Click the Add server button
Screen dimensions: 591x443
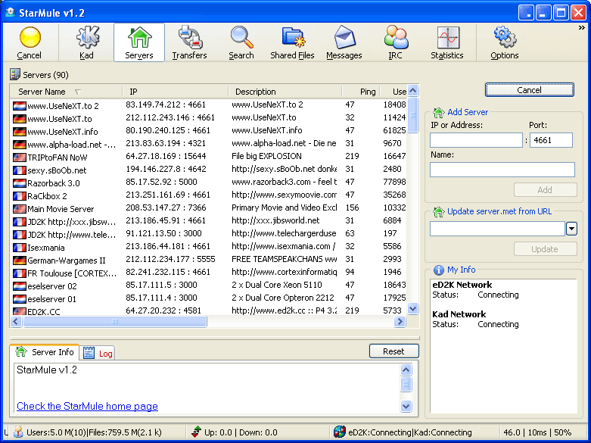point(545,190)
